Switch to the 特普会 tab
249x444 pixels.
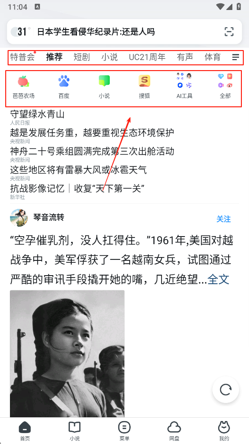[22, 57]
